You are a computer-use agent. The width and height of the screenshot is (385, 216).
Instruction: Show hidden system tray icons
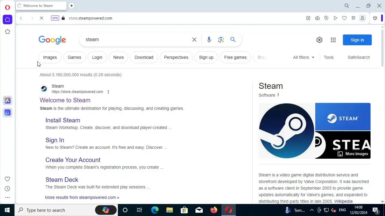click(x=312, y=210)
